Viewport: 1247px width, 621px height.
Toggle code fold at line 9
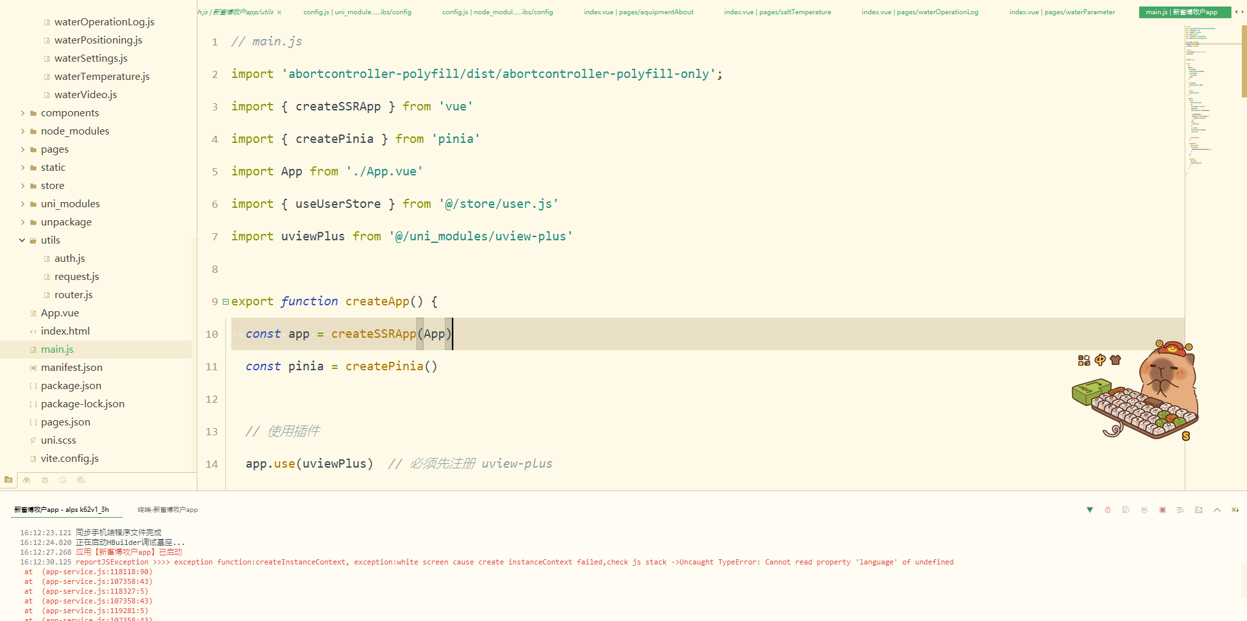click(x=225, y=302)
